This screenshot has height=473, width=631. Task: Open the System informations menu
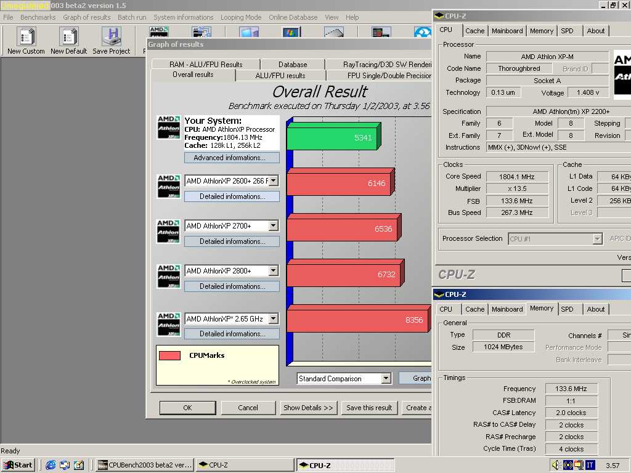184,17
